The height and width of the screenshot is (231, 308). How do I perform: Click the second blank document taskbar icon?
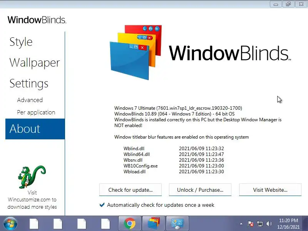pyautogui.click(x=58, y=224)
